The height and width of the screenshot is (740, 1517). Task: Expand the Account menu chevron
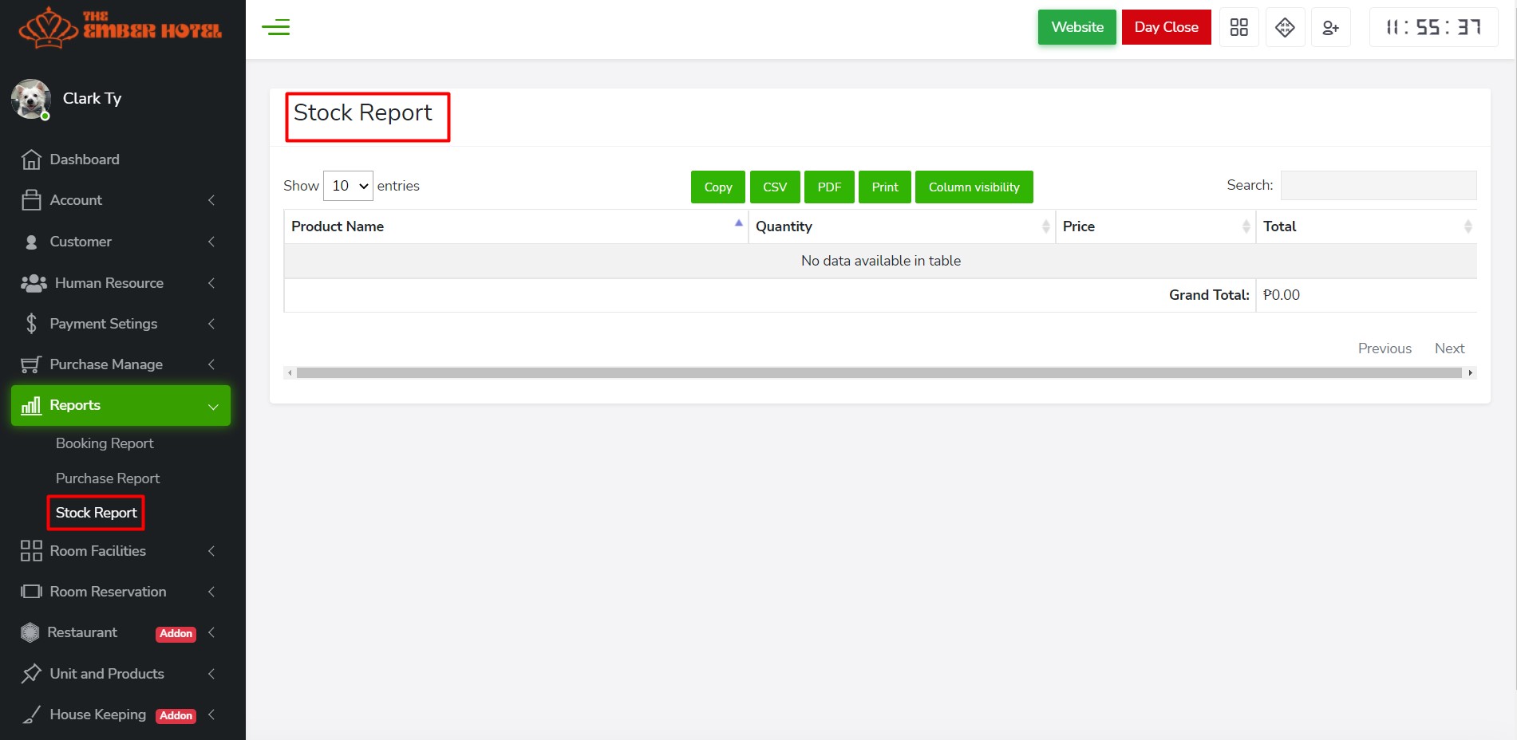[211, 200]
